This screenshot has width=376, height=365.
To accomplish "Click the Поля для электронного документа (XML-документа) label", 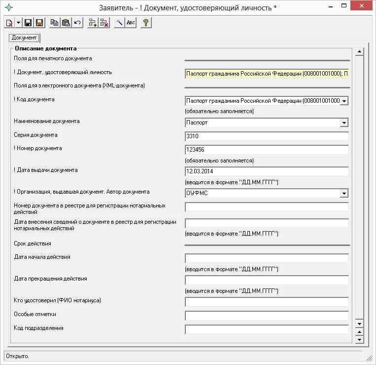I will (x=79, y=85).
